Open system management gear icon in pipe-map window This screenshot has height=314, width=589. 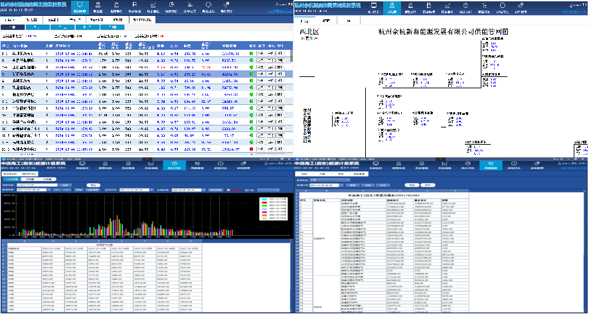coord(521,5)
